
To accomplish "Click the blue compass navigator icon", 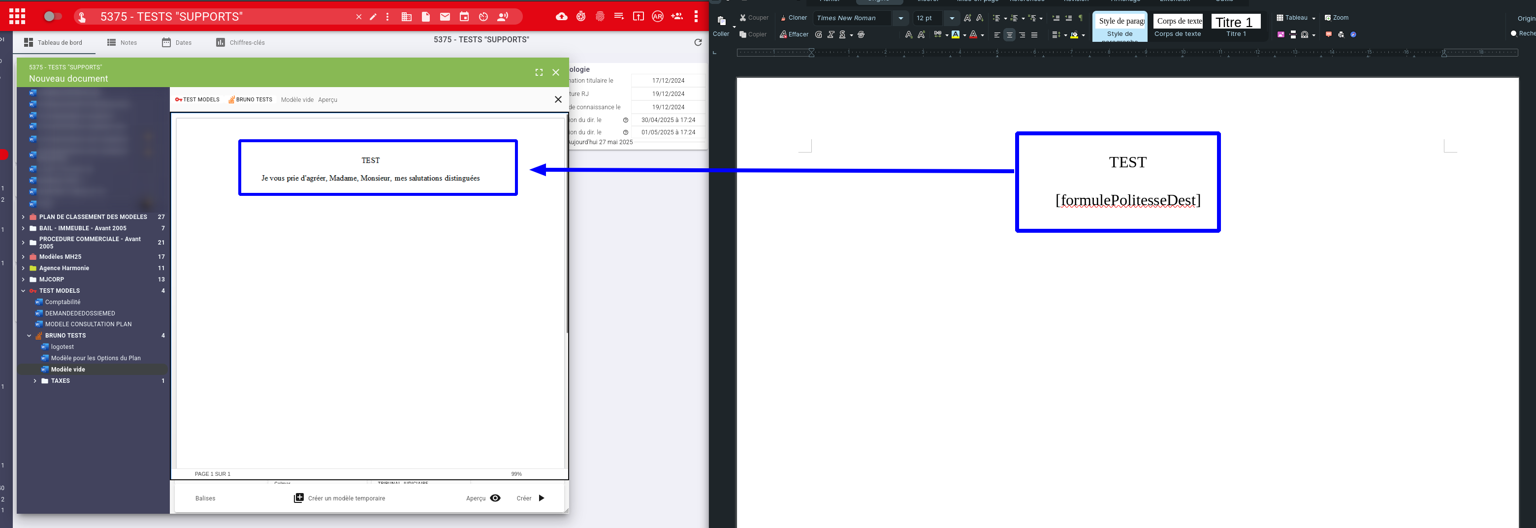I will tap(1353, 34).
